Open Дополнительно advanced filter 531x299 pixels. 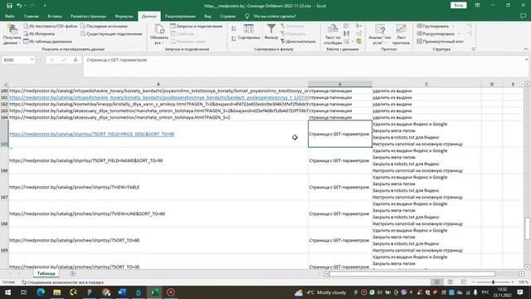click(298, 42)
